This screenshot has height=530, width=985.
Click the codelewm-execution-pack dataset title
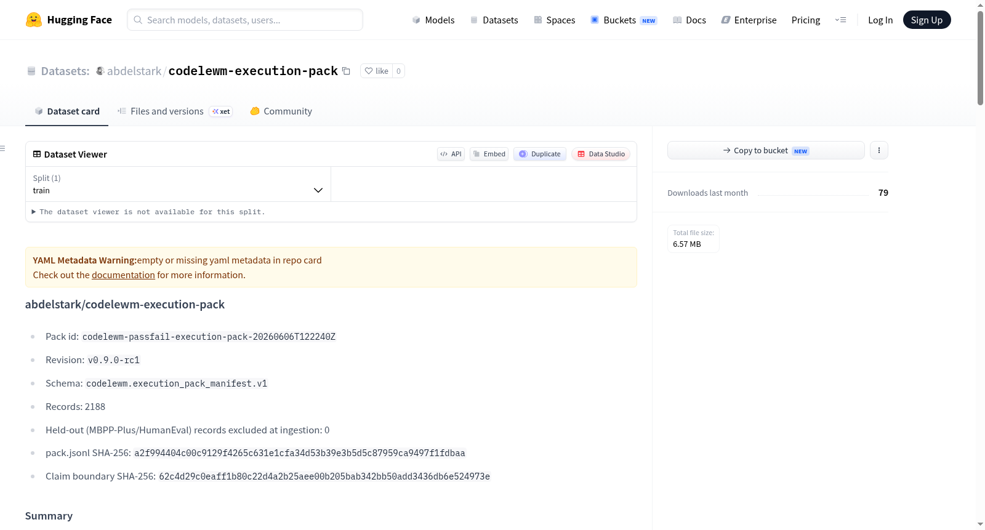[x=253, y=71]
